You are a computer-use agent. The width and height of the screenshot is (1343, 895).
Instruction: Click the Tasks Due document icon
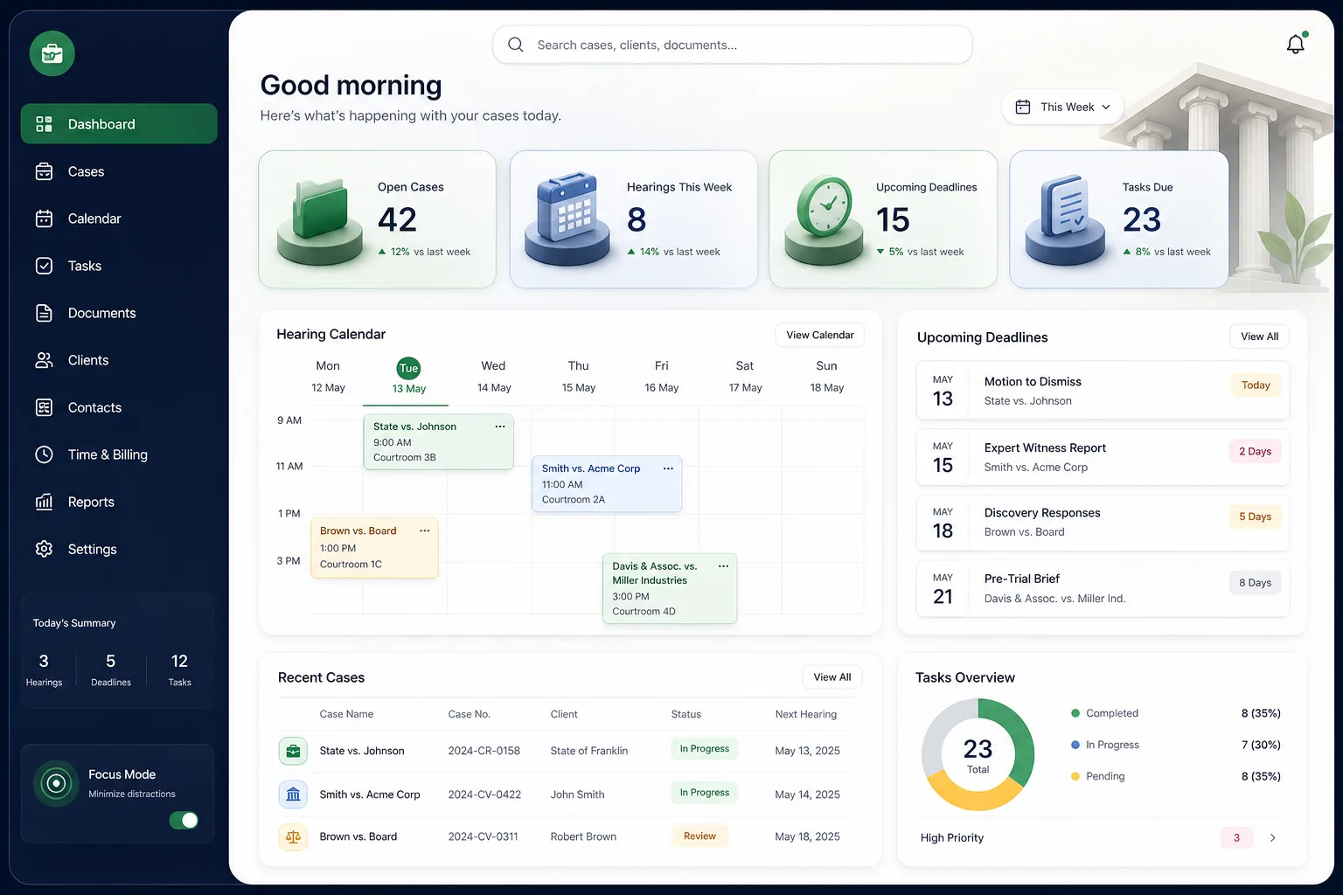coord(1066,220)
